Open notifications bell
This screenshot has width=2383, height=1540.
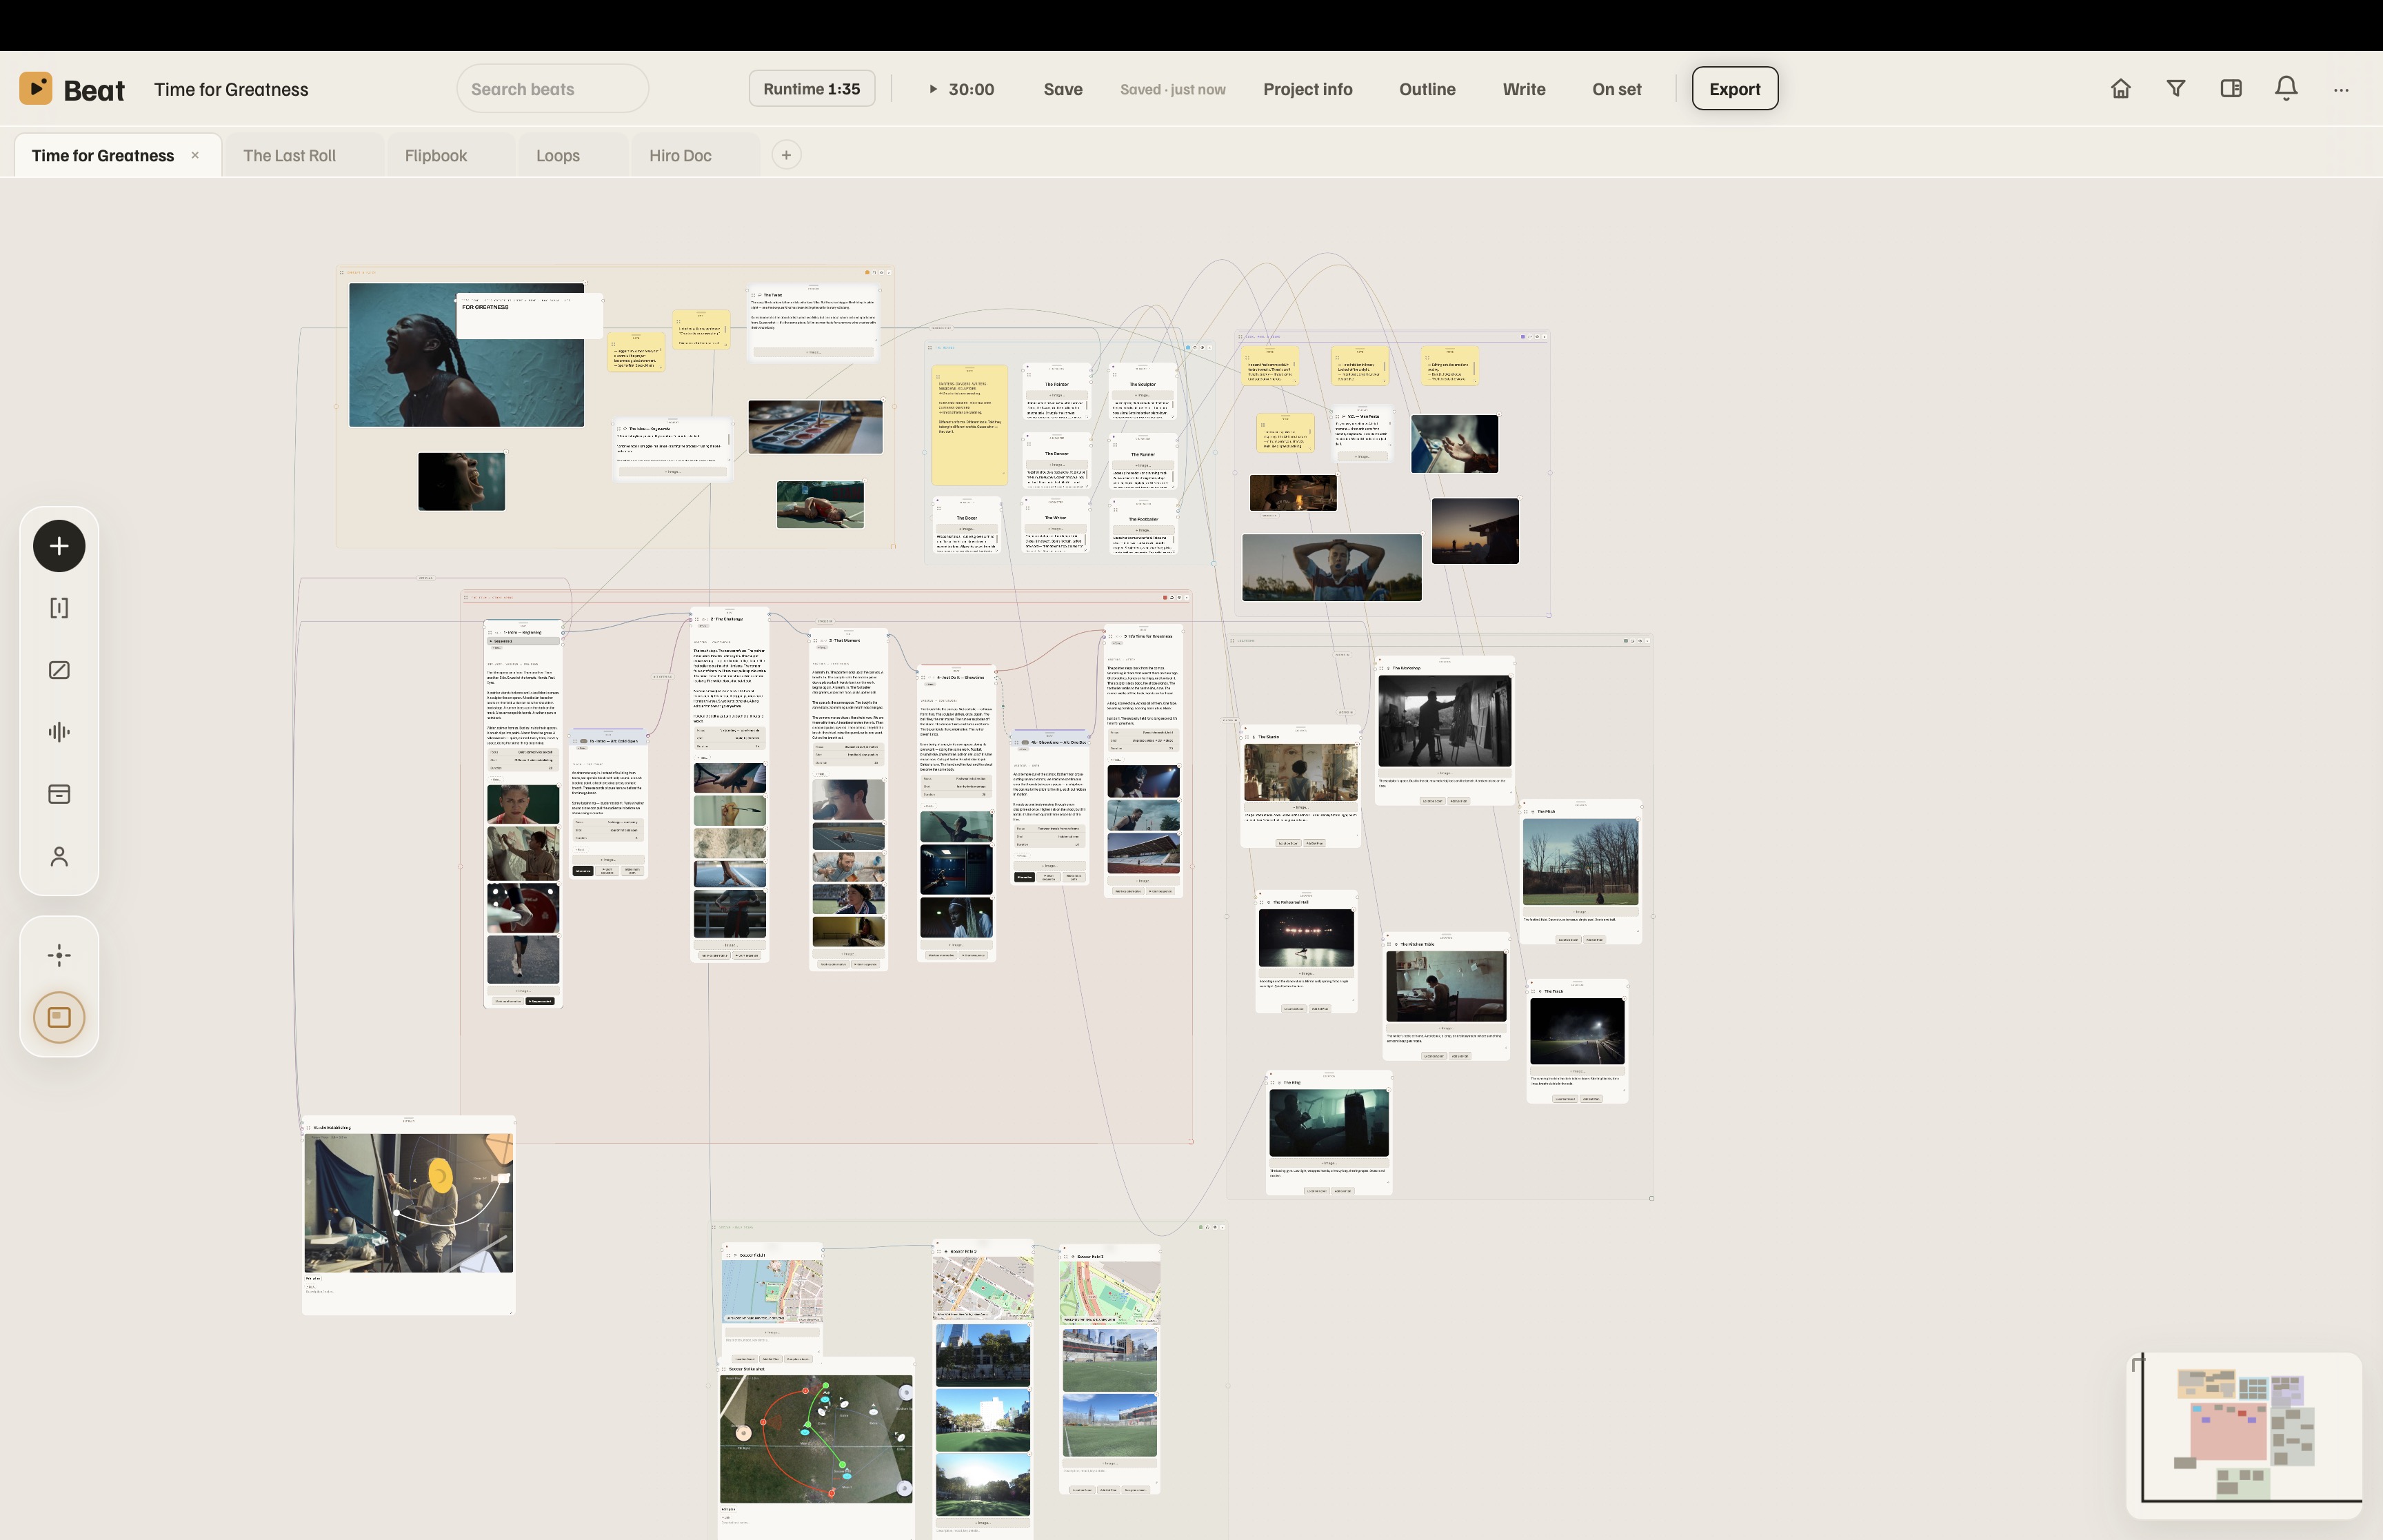[x=2286, y=89]
